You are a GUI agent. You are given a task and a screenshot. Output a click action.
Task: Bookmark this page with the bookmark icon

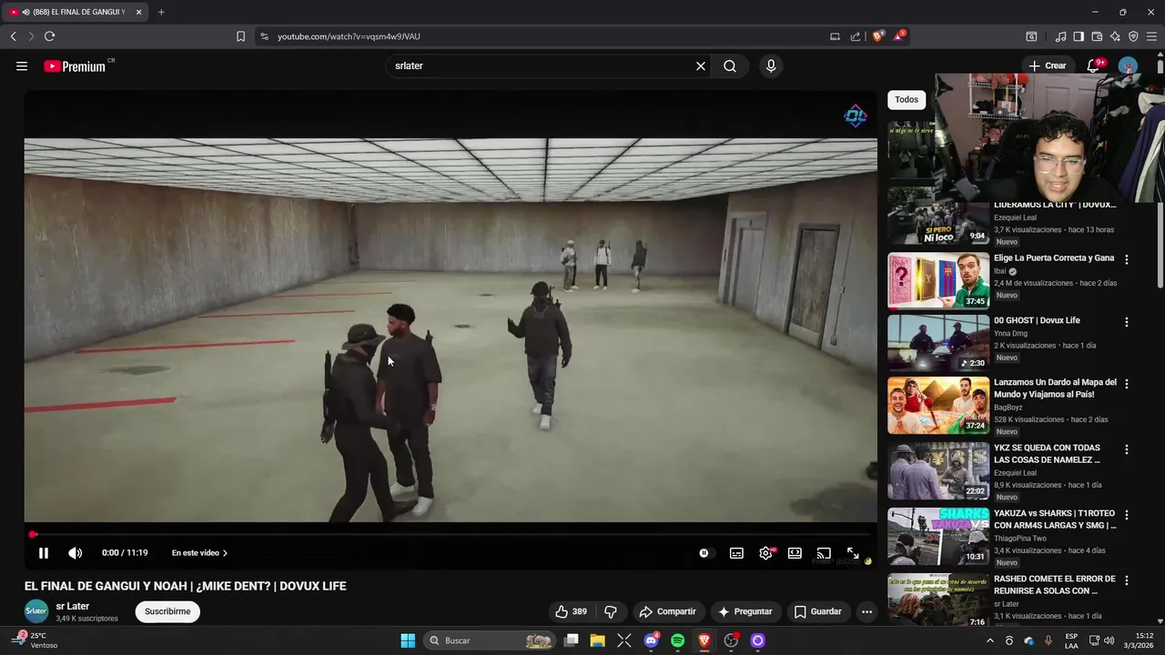pyautogui.click(x=240, y=36)
